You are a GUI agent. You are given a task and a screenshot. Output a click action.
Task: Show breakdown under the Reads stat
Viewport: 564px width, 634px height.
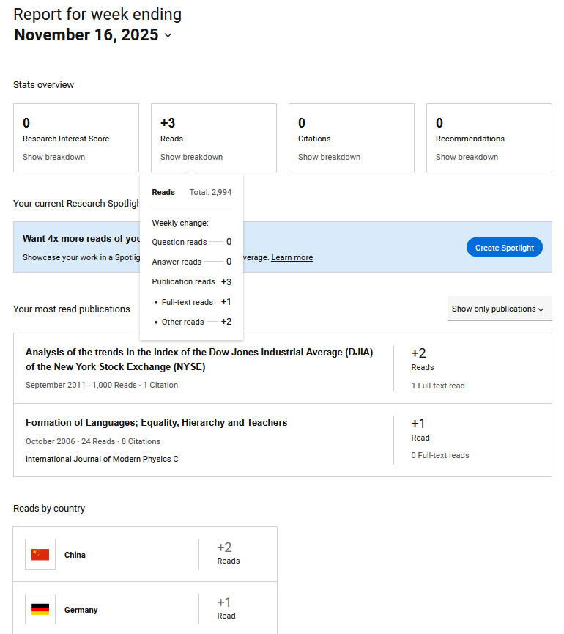pyautogui.click(x=191, y=157)
